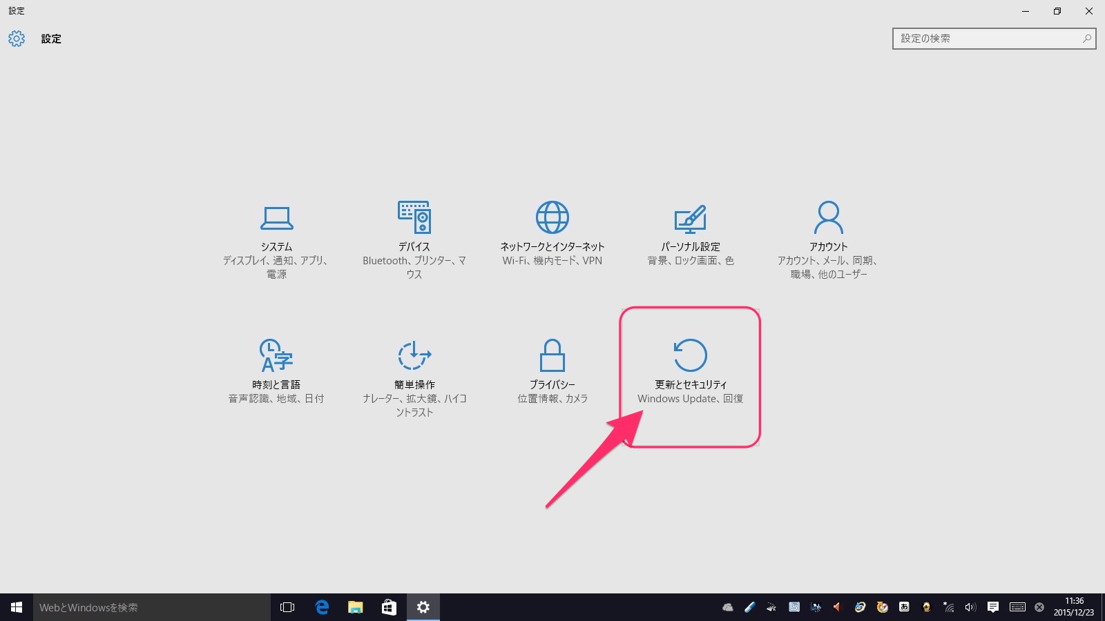Click the red speaker tray icon
This screenshot has width=1105, height=621.
(x=838, y=607)
